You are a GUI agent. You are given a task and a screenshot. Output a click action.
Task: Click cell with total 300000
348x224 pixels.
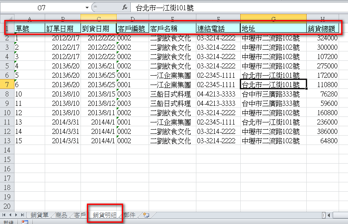[323, 48]
